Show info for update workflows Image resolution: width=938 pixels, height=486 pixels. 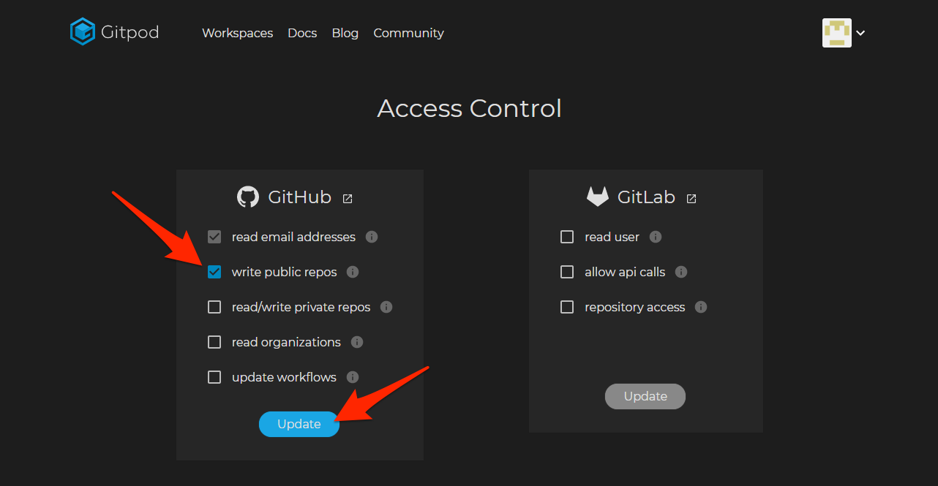click(353, 377)
